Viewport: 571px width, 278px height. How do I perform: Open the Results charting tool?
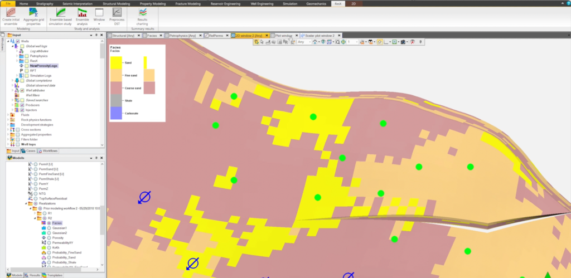click(143, 12)
